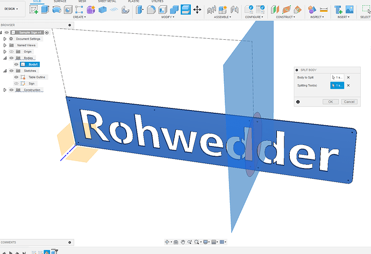Click the Zoom window magnifier icon
The width and height of the screenshot is (371, 254).
pyautogui.click(x=196, y=242)
